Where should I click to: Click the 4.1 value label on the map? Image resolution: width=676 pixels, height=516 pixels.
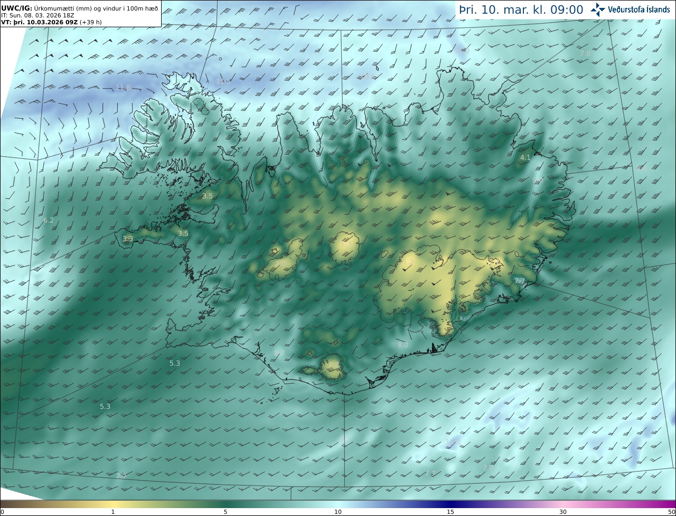525,158
